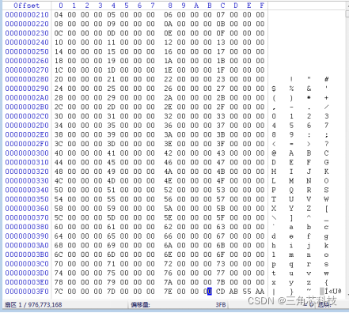Click the uppercase Z in the text column
The height and width of the screenshot is (313, 349).
click(x=309, y=209)
